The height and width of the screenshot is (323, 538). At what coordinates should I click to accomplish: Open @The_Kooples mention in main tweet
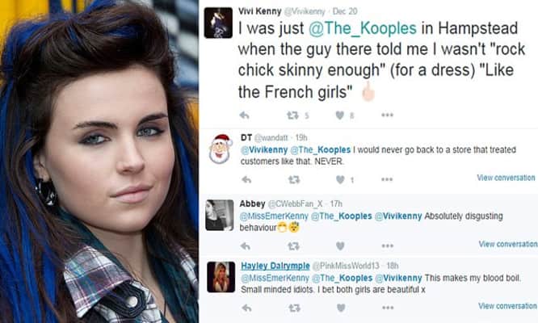[363, 28]
